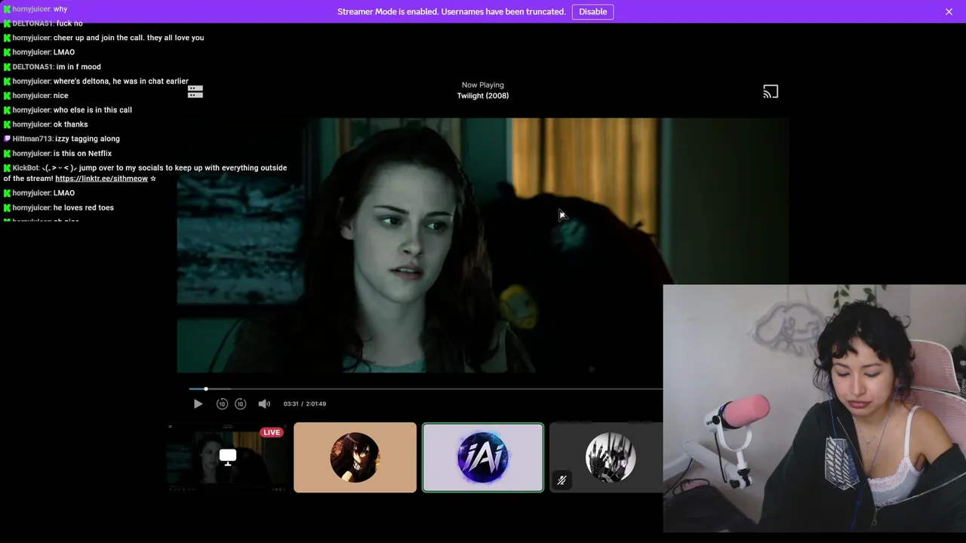Screen dimensions: 966x543
Task: Click the Kick badge on the 'im in f mood' message
Action: [8, 67]
